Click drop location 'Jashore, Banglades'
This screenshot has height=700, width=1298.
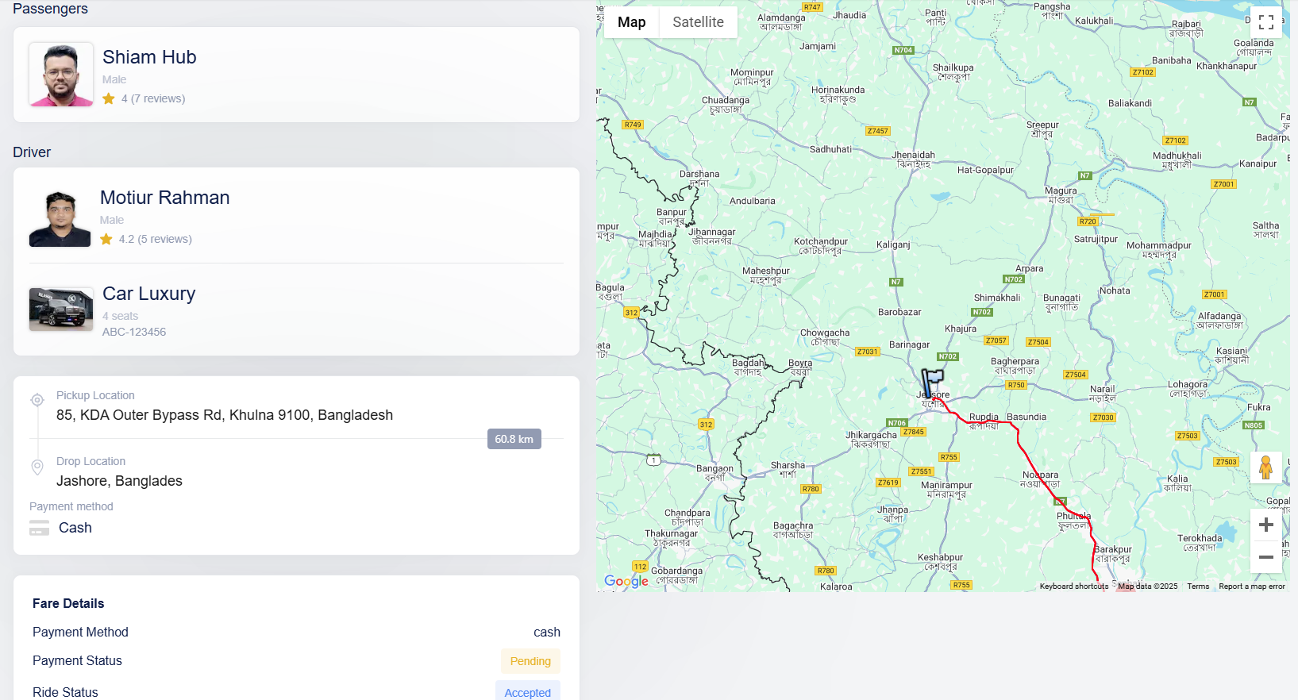(x=119, y=481)
